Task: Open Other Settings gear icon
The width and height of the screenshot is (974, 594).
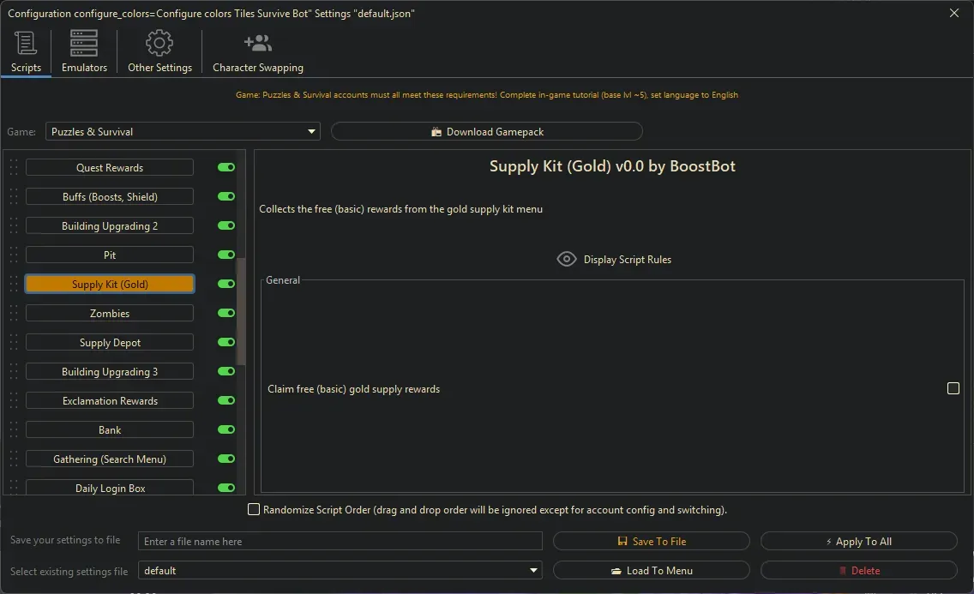Action: click(159, 43)
